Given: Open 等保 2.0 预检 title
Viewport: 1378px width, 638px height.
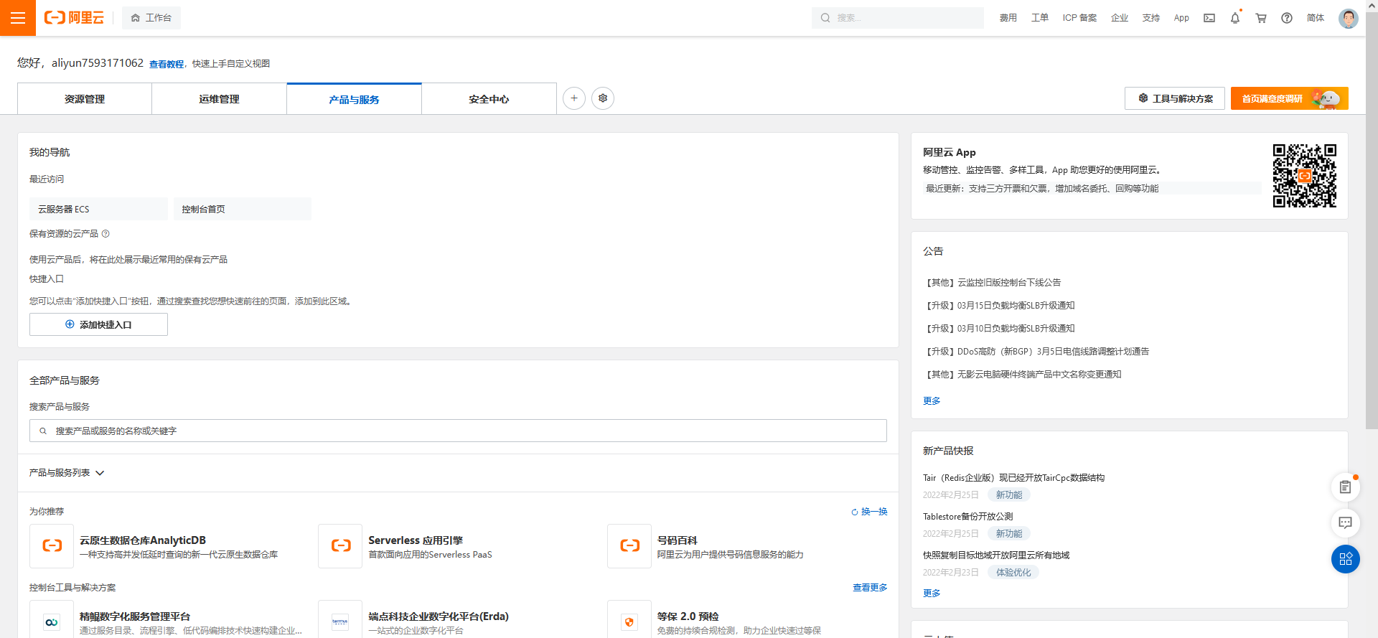Looking at the screenshot, I should (688, 616).
